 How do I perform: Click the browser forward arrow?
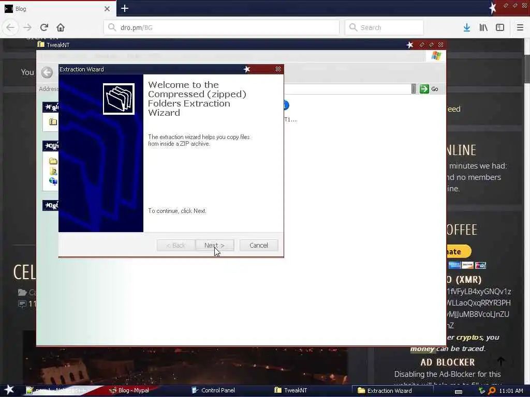(x=27, y=27)
